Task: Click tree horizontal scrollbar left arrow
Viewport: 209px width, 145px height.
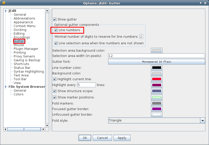Action: tap(5, 129)
